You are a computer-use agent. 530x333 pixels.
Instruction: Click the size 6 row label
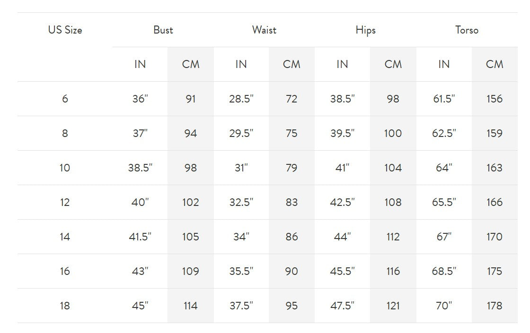click(x=65, y=99)
